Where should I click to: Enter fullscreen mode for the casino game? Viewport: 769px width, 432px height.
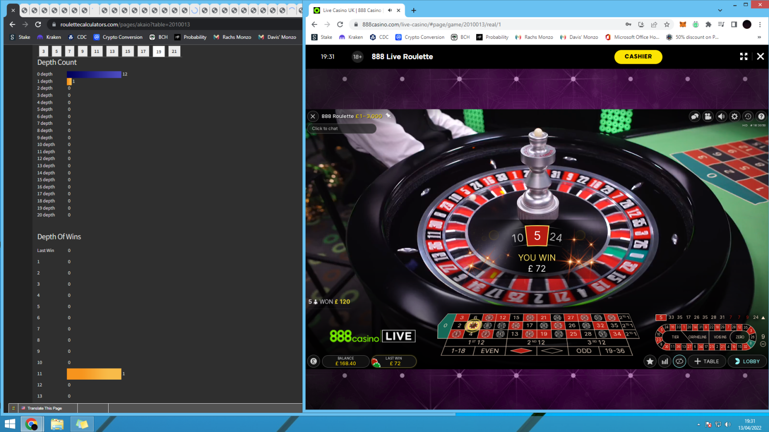[x=744, y=57]
